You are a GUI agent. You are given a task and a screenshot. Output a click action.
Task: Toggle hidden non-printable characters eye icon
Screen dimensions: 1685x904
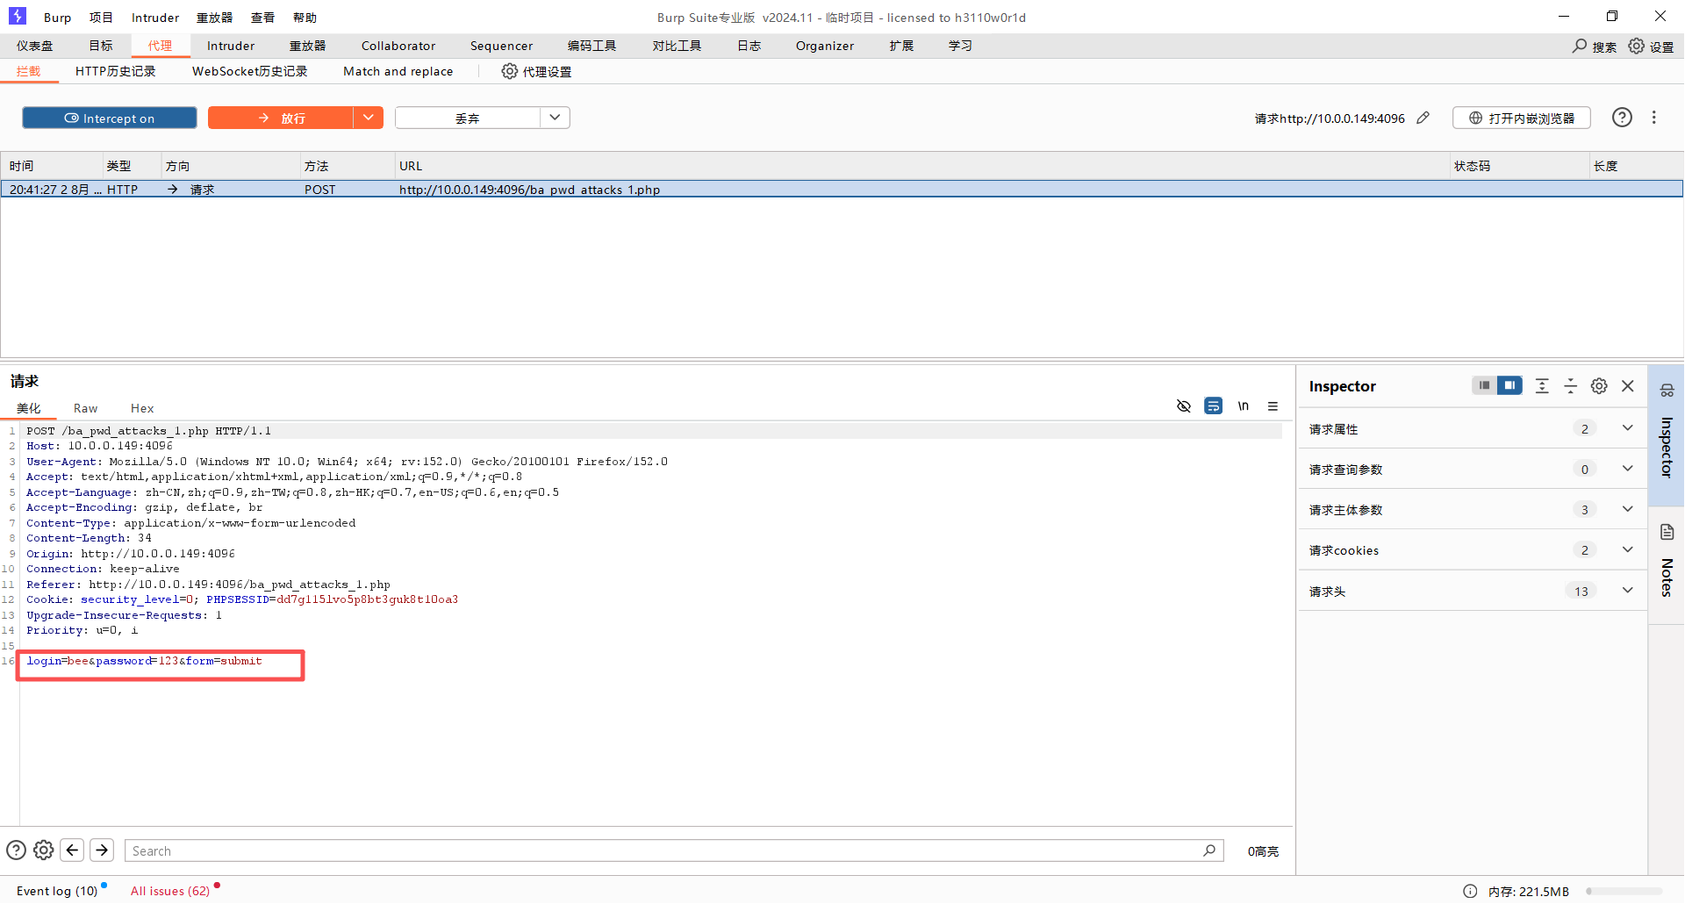1184,405
